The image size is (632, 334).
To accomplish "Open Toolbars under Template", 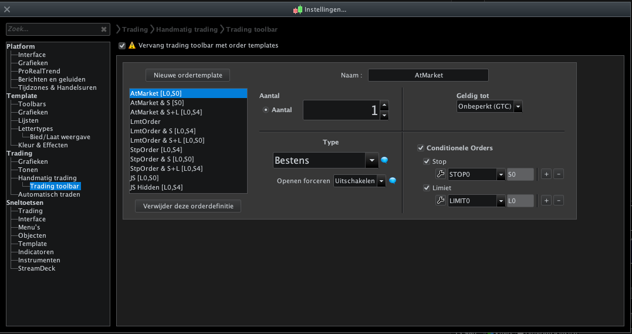I will click(x=32, y=104).
